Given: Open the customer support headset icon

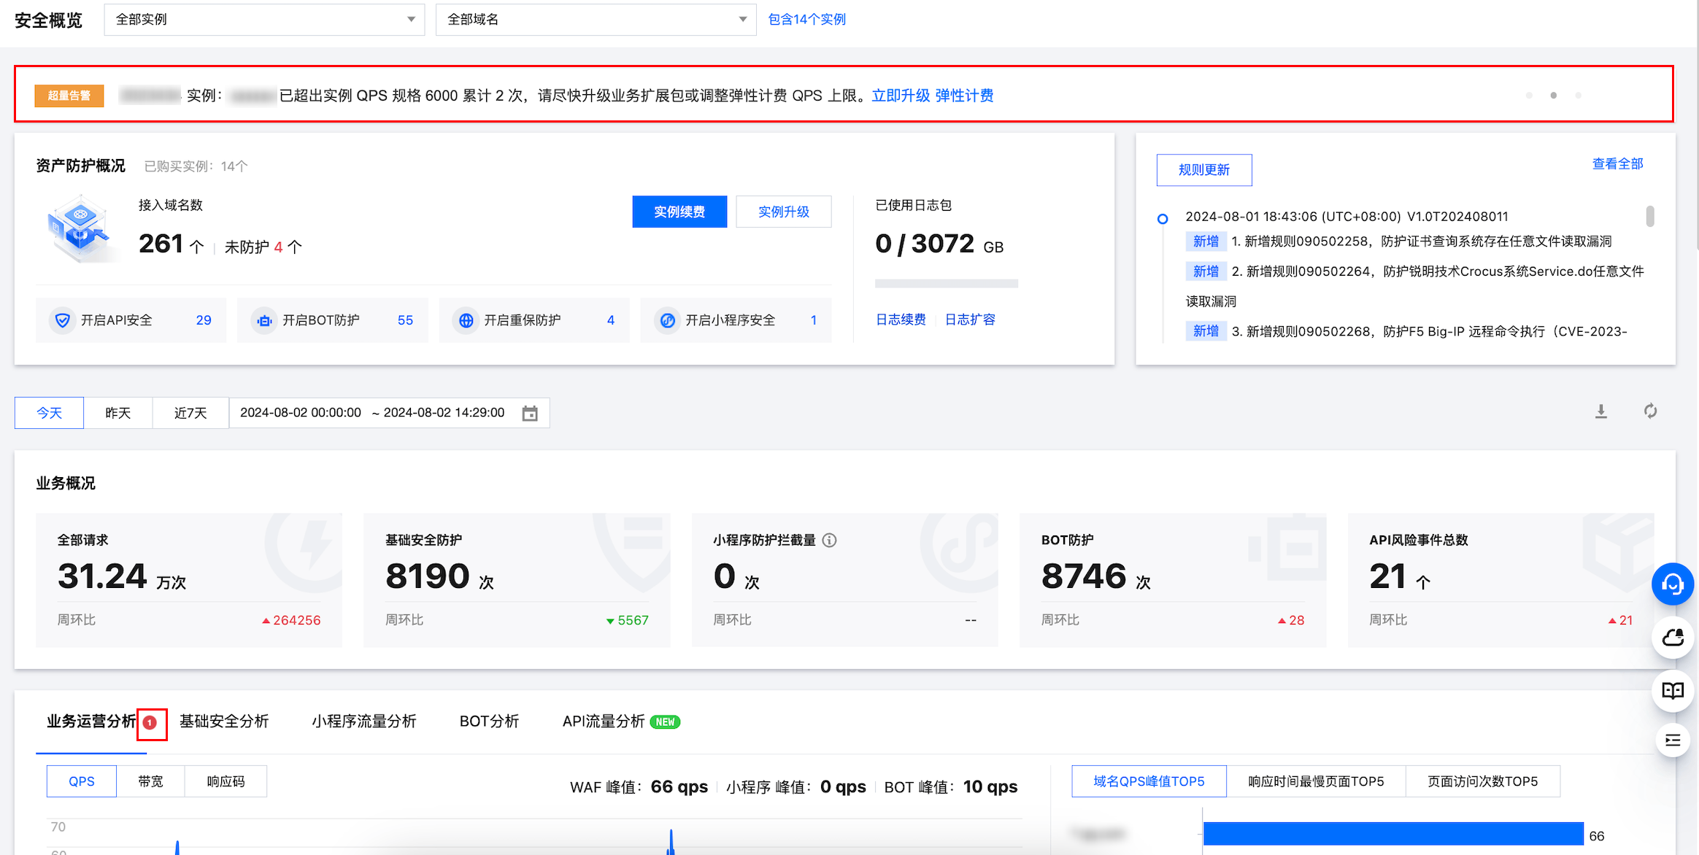Looking at the screenshot, I should point(1672,584).
